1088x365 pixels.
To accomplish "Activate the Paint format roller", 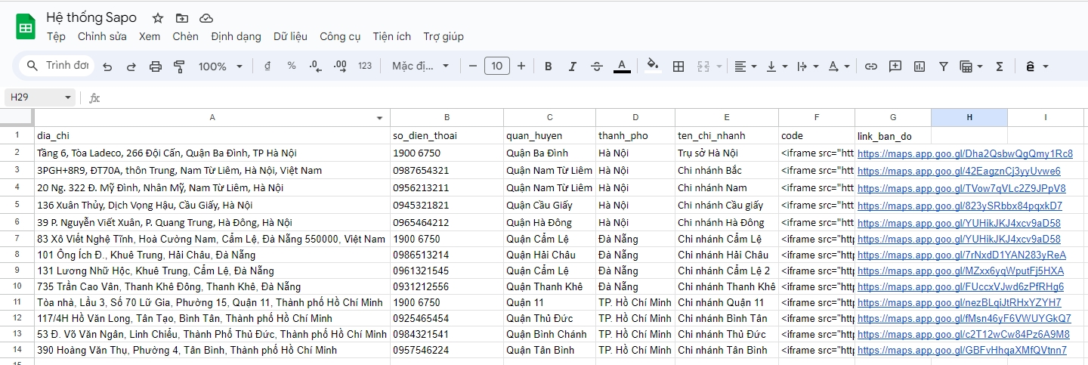I will 180,67.
